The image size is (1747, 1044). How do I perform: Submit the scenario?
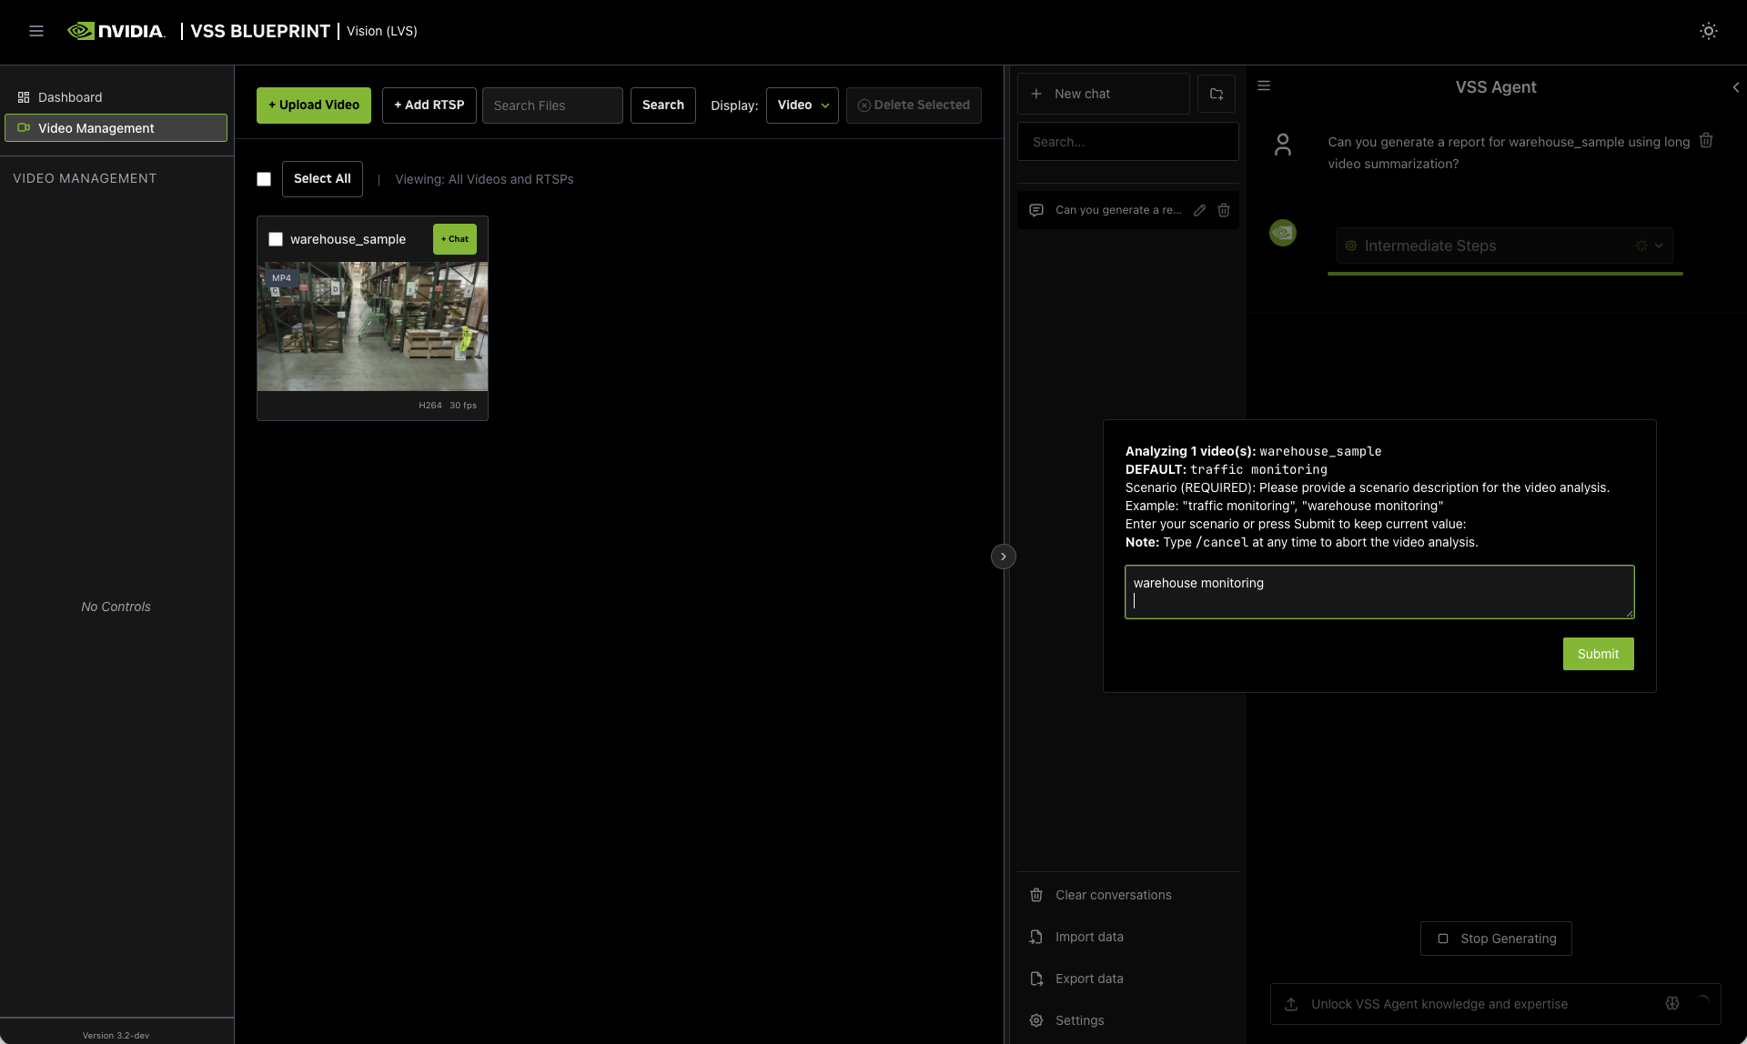click(1599, 654)
